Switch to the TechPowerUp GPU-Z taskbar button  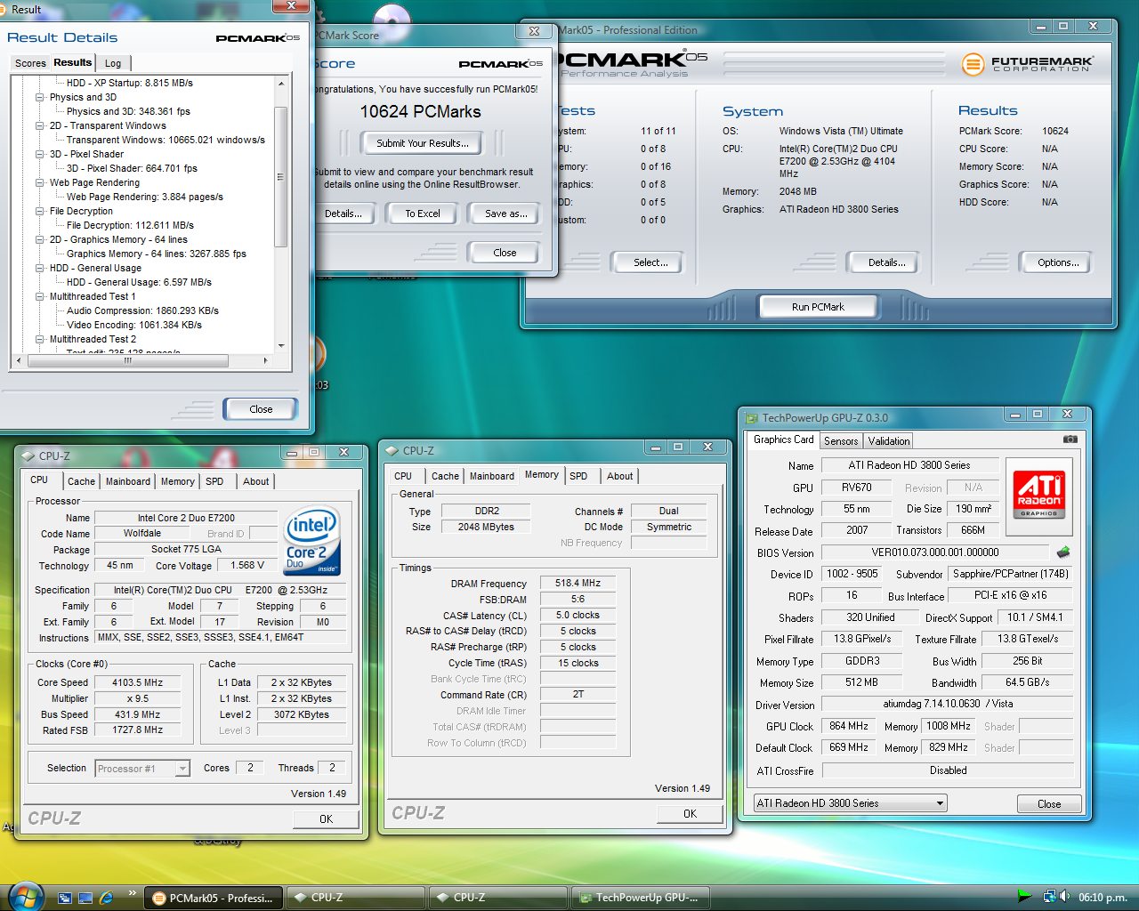click(x=640, y=898)
